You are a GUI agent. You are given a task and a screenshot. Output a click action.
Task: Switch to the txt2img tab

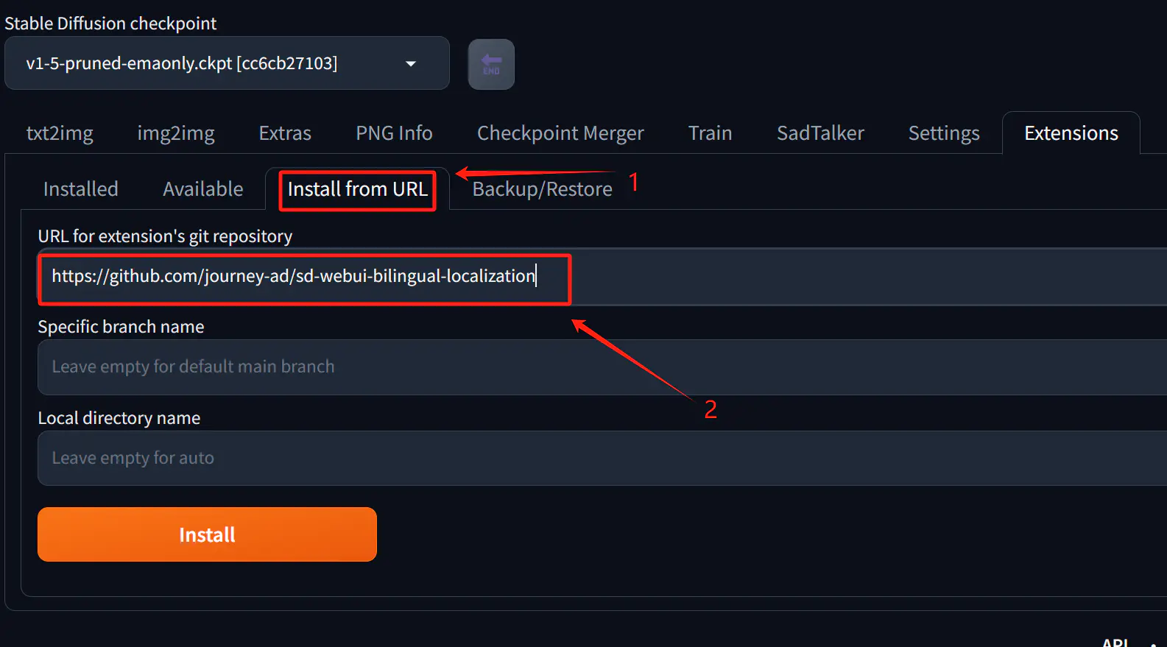[x=60, y=133]
